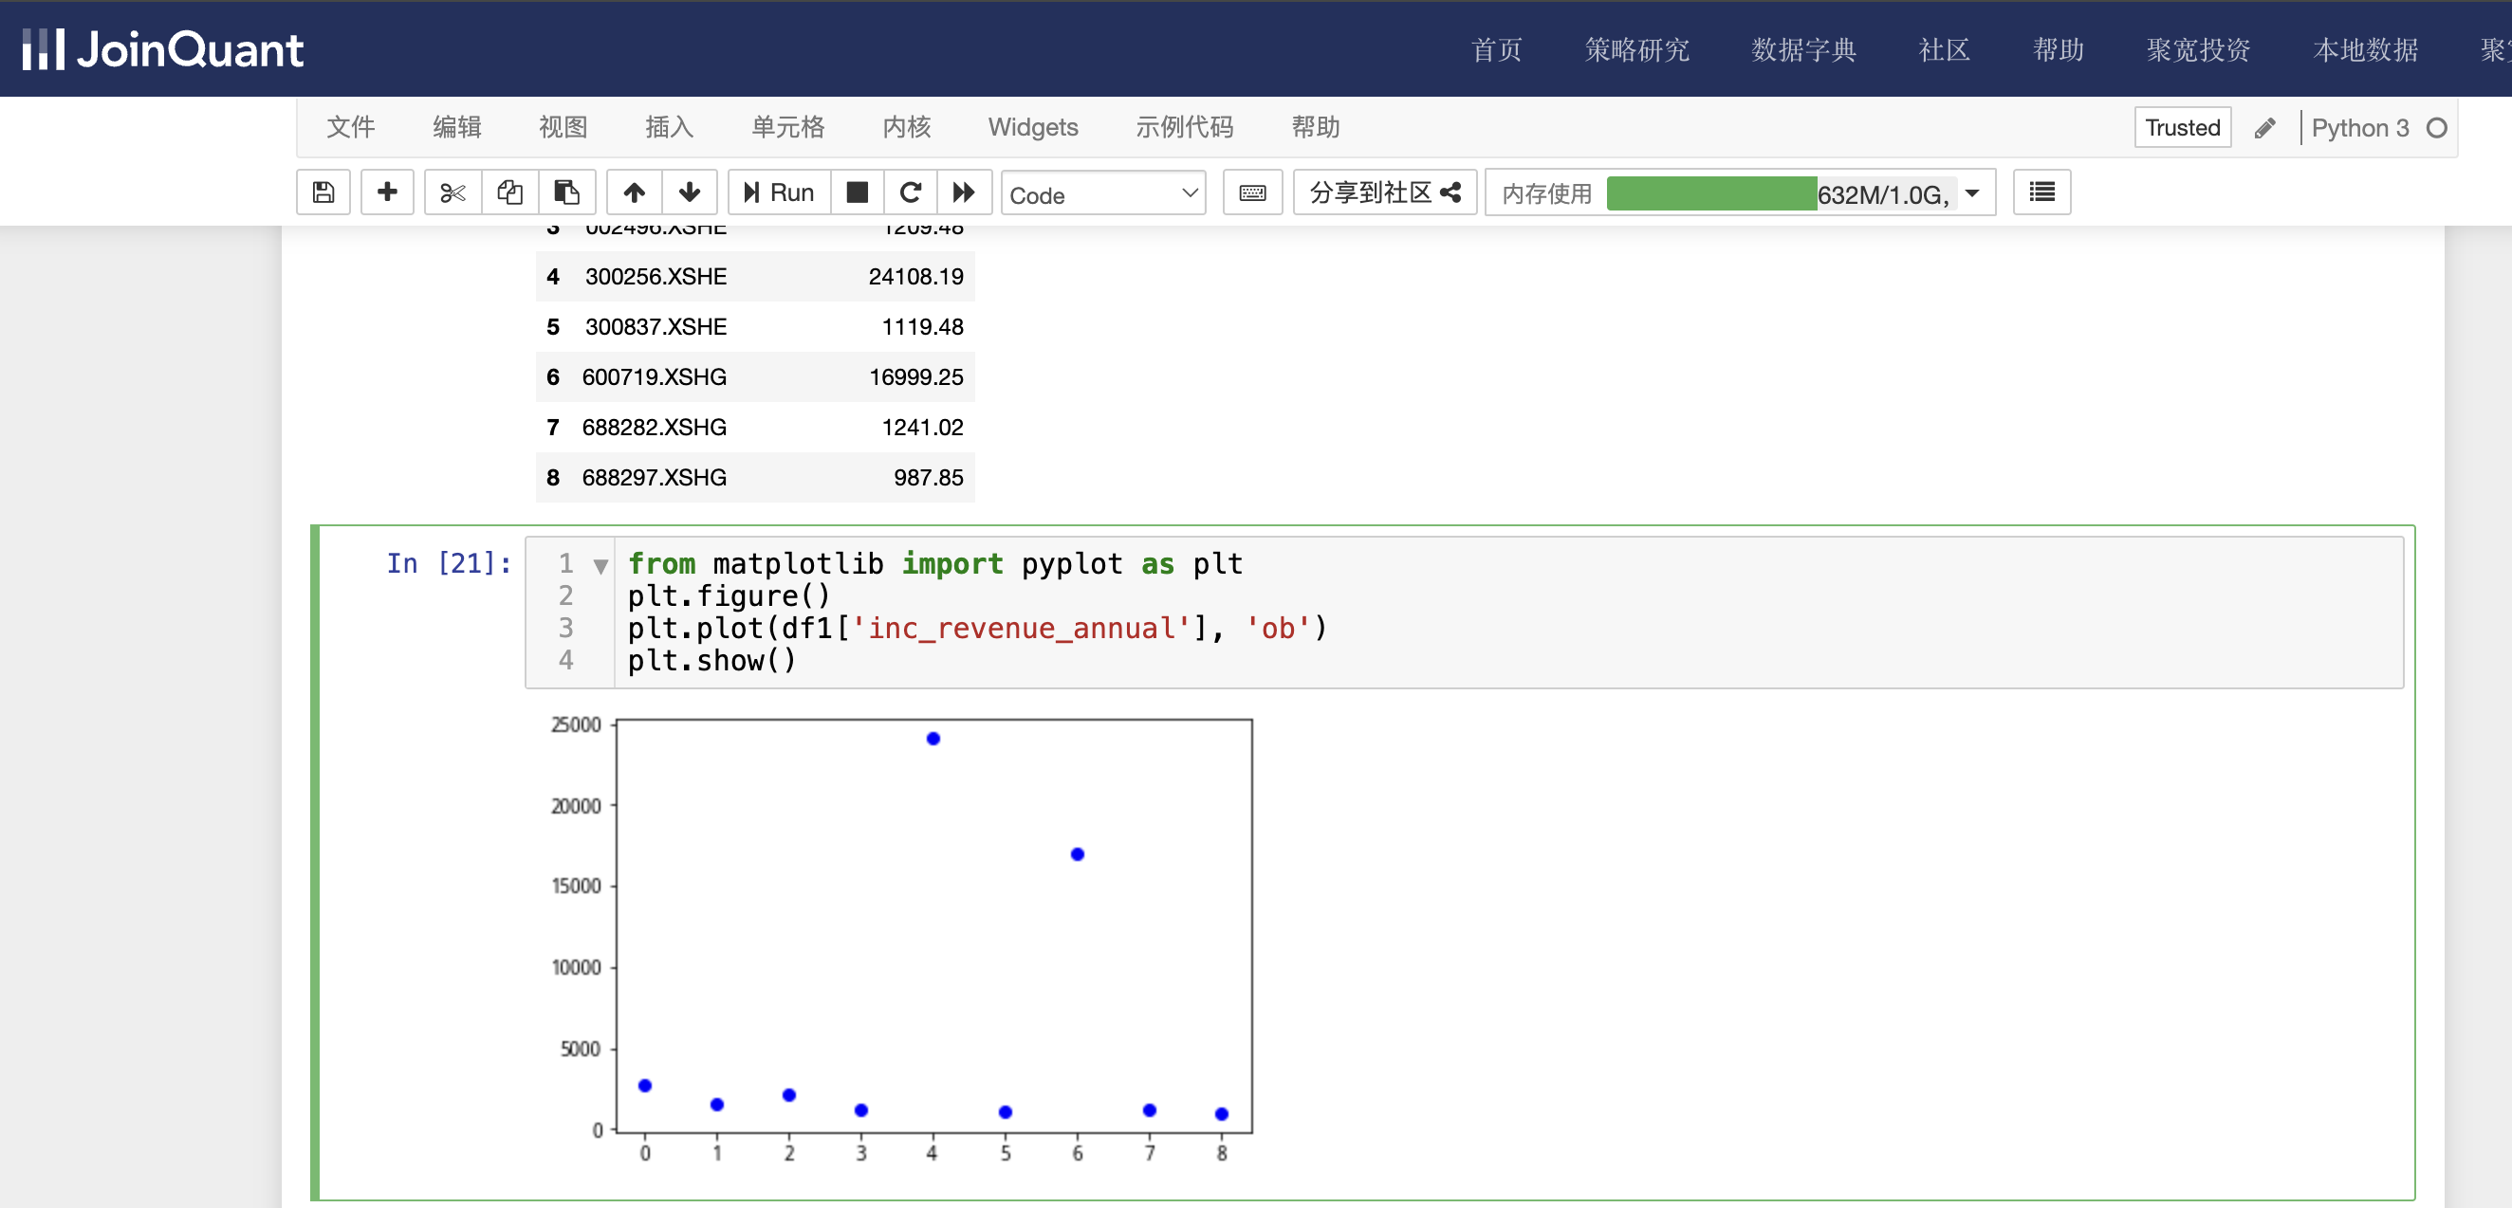Click the Save notebook icon

(x=322, y=193)
